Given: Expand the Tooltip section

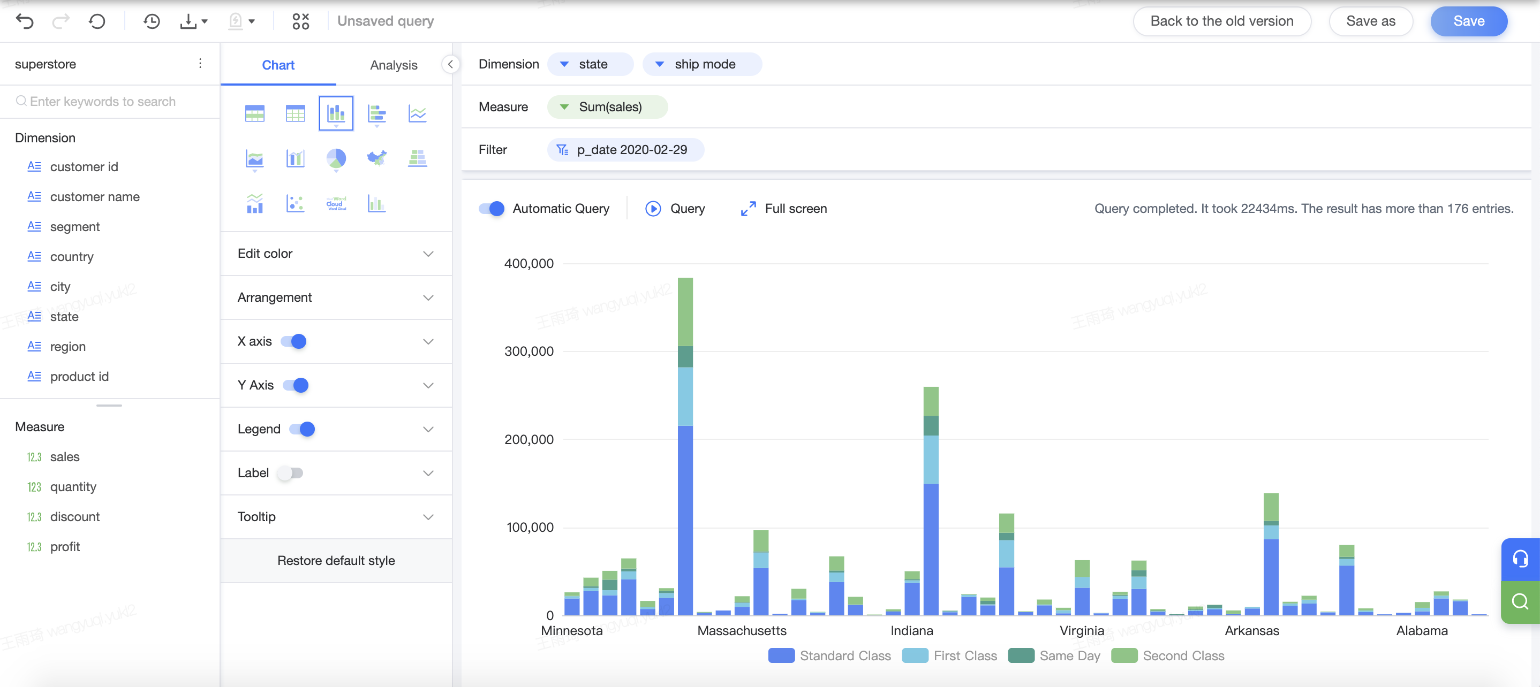Looking at the screenshot, I should pyautogui.click(x=335, y=517).
